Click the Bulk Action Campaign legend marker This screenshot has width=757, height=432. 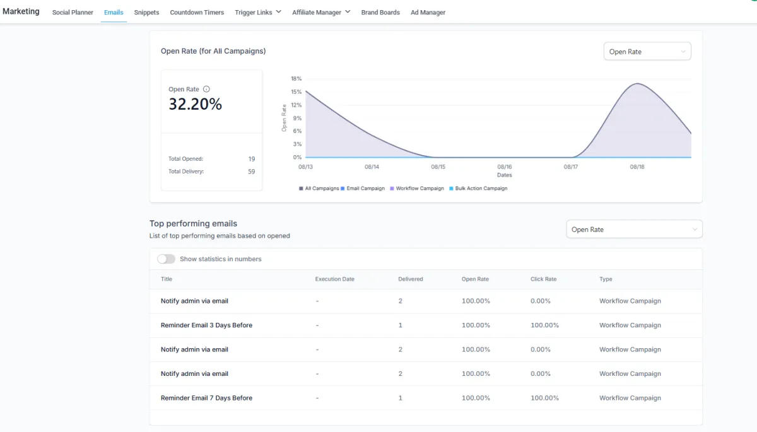tap(451, 189)
